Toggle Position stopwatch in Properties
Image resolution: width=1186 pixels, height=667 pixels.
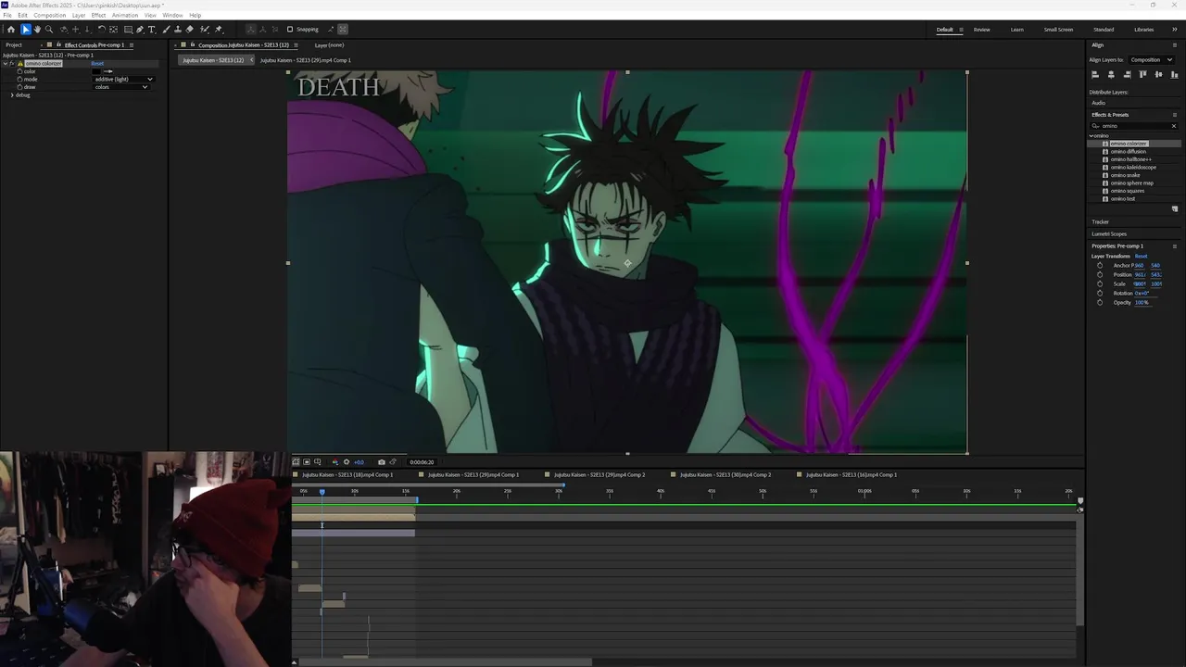click(1100, 274)
